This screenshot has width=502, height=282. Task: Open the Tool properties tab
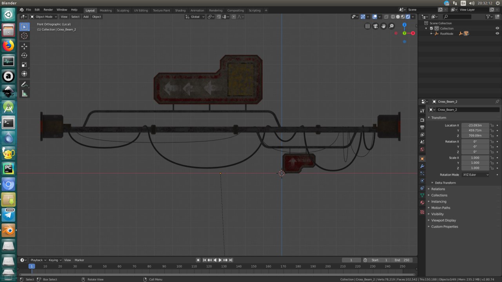tap(422, 111)
